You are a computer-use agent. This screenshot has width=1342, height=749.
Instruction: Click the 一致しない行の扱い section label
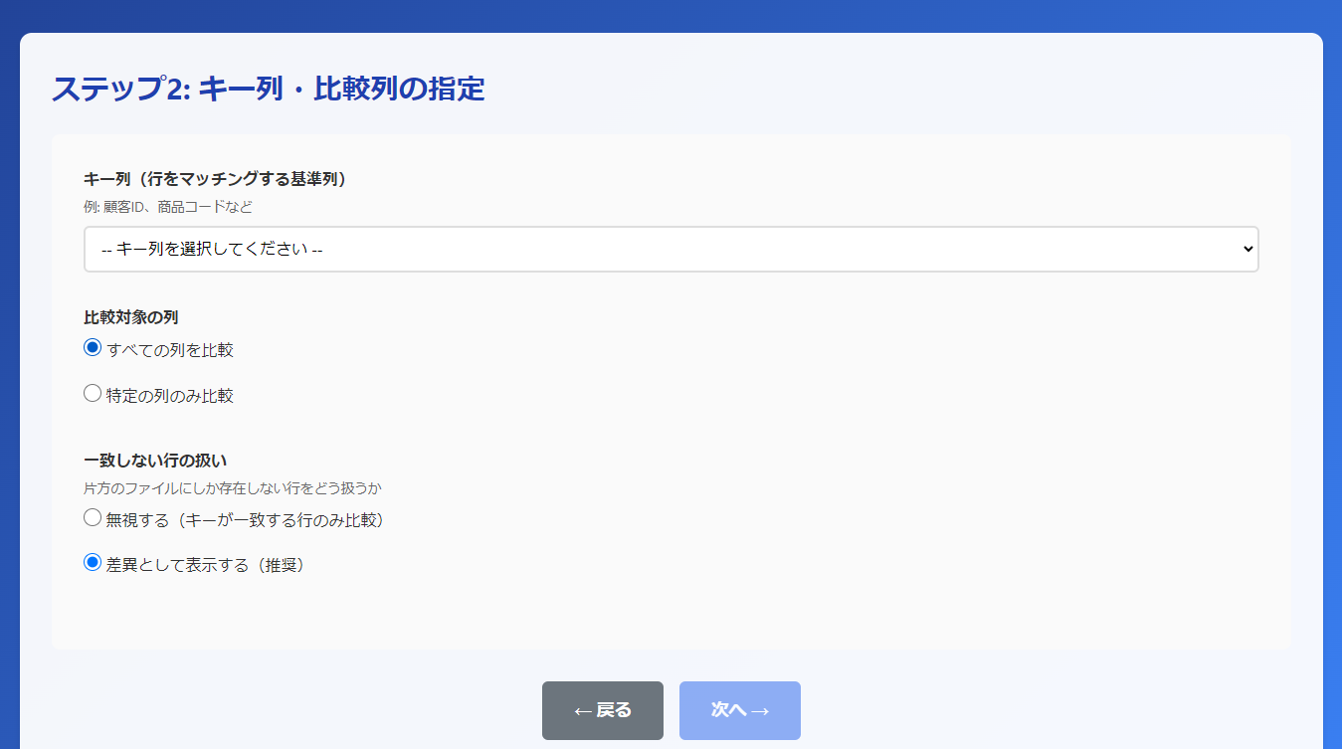coord(155,461)
